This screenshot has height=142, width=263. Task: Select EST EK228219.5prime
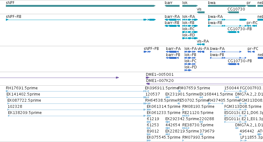[x=168, y=134]
